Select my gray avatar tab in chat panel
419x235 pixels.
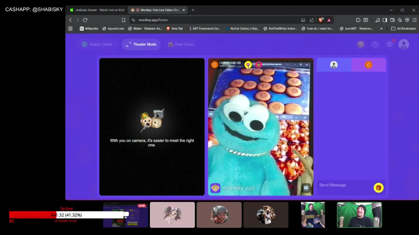(334, 65)
